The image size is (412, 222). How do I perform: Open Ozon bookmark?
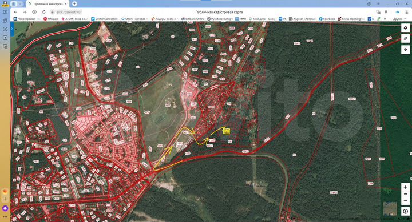134,19
